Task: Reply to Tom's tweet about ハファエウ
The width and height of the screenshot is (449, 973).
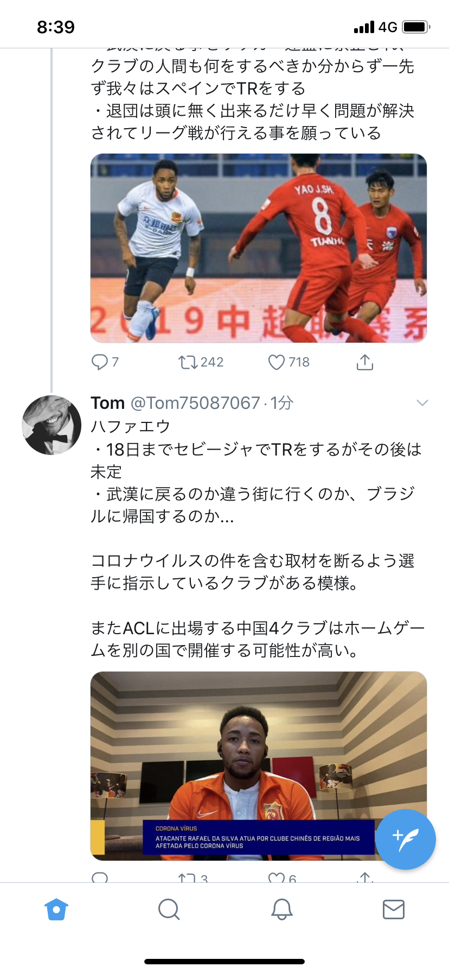Action: (x=100, y=877)
